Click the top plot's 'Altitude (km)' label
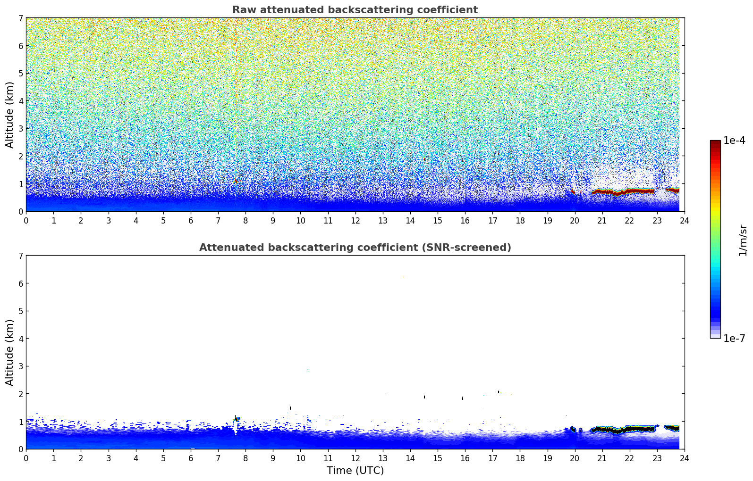Screen dimensions: 753x481 coord(10,115)
